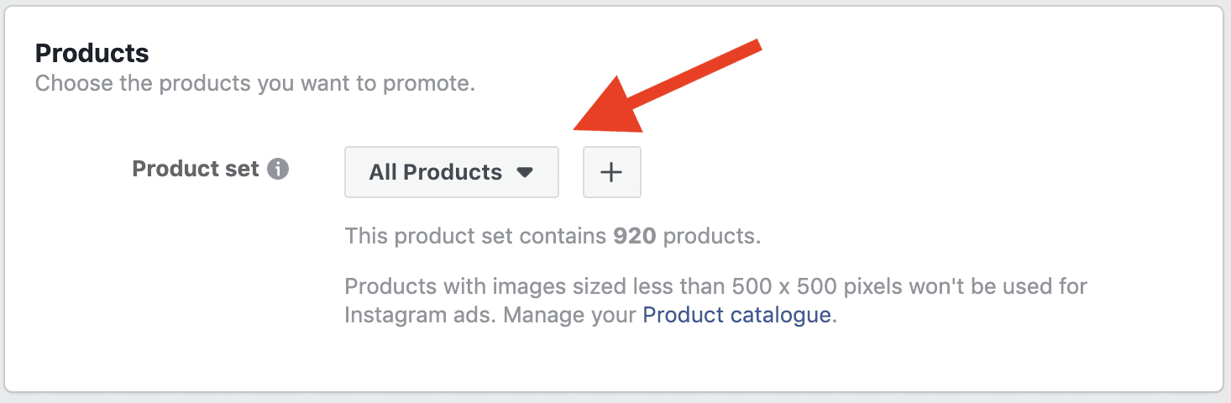Click the info icon beside Product set
This screenshot has height=403, width=1231.
pos(278,169)
